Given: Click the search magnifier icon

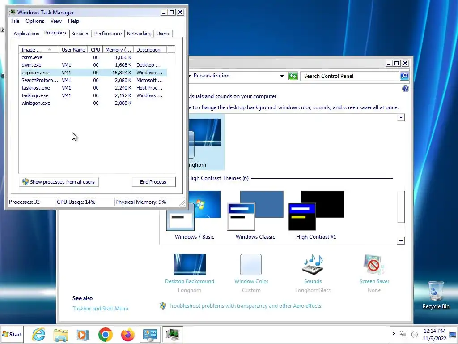Looking at the screenshot, I should pos(404,76).
